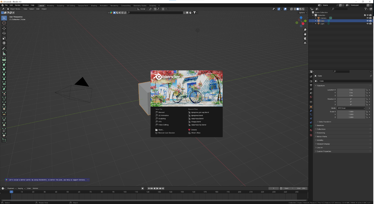This screenshot has height=204, width=374.
Task: Open the Modifiers wrench tab
Action: click(x=311, y=111)
